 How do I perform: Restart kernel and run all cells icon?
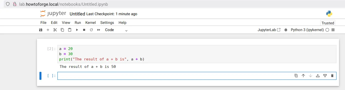99,30
